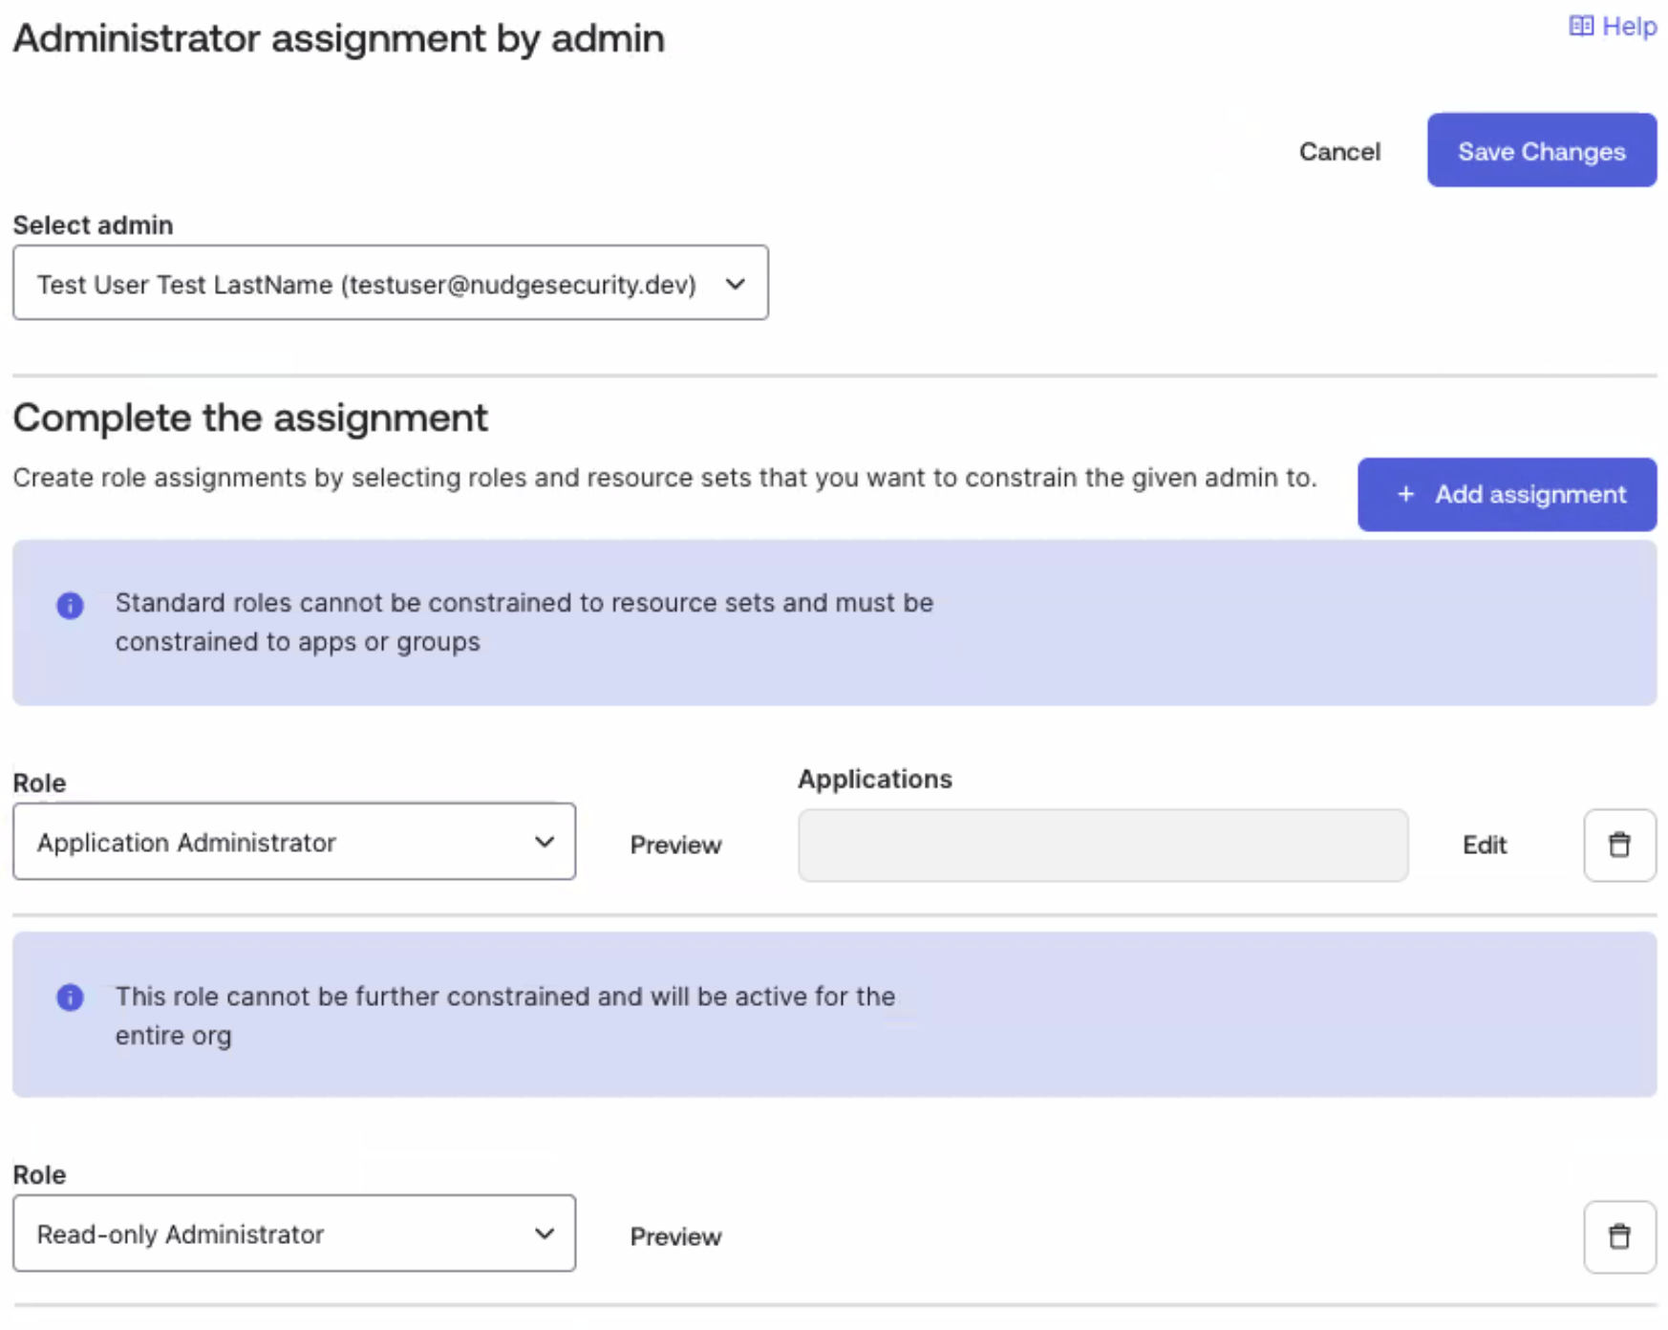The image size is (1668, 1330).
Task: Delete the Application Administrator assignment via trash icon
Action: pyautogui.click(x=1618, y=845)
